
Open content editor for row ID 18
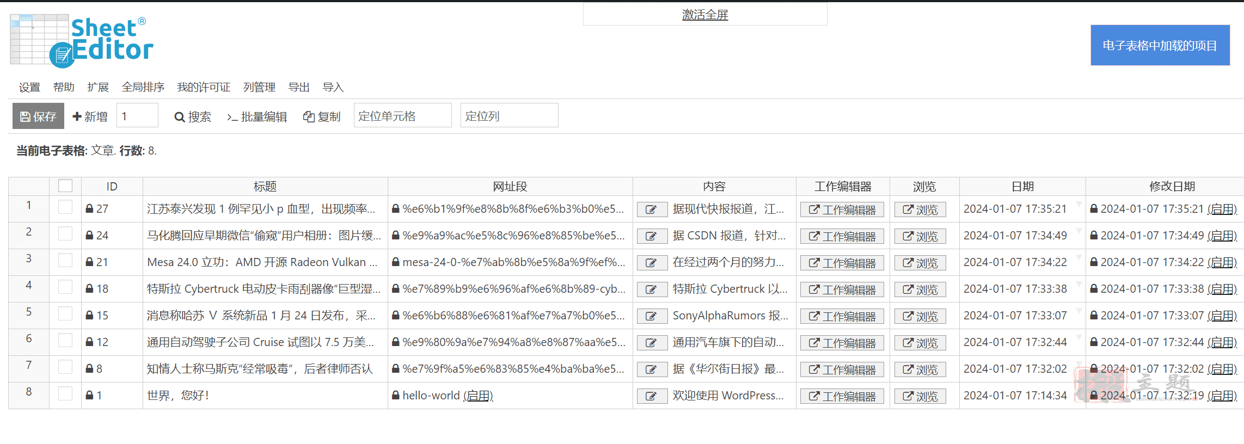pos(652,289)
